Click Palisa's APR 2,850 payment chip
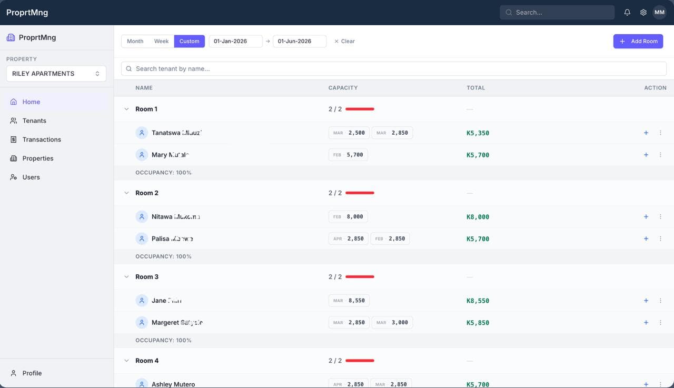This screenshot has width=674, height=388. pyautogui.click(x=349, y=238)
